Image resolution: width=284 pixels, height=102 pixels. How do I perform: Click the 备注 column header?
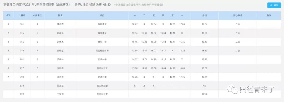[269, 16]
